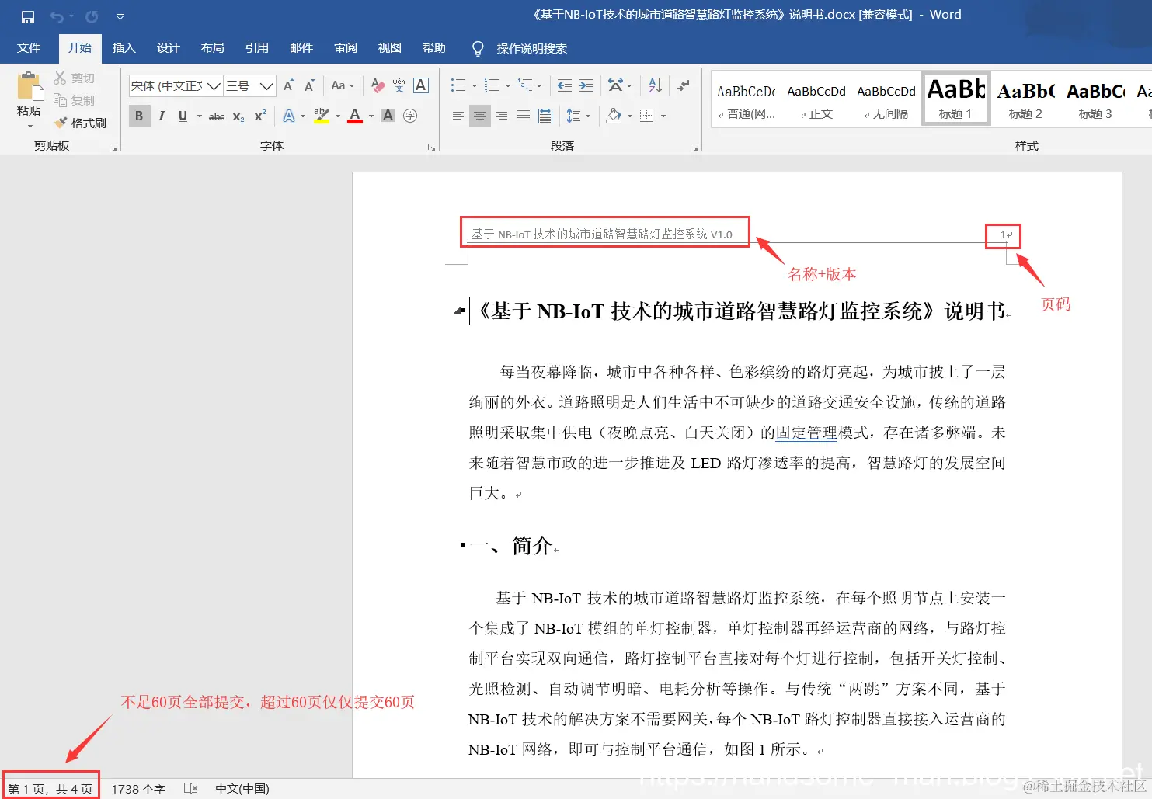Open the bullet list dropdown
The height and width of the screenshot is (799, 1152).
[475, 85]
